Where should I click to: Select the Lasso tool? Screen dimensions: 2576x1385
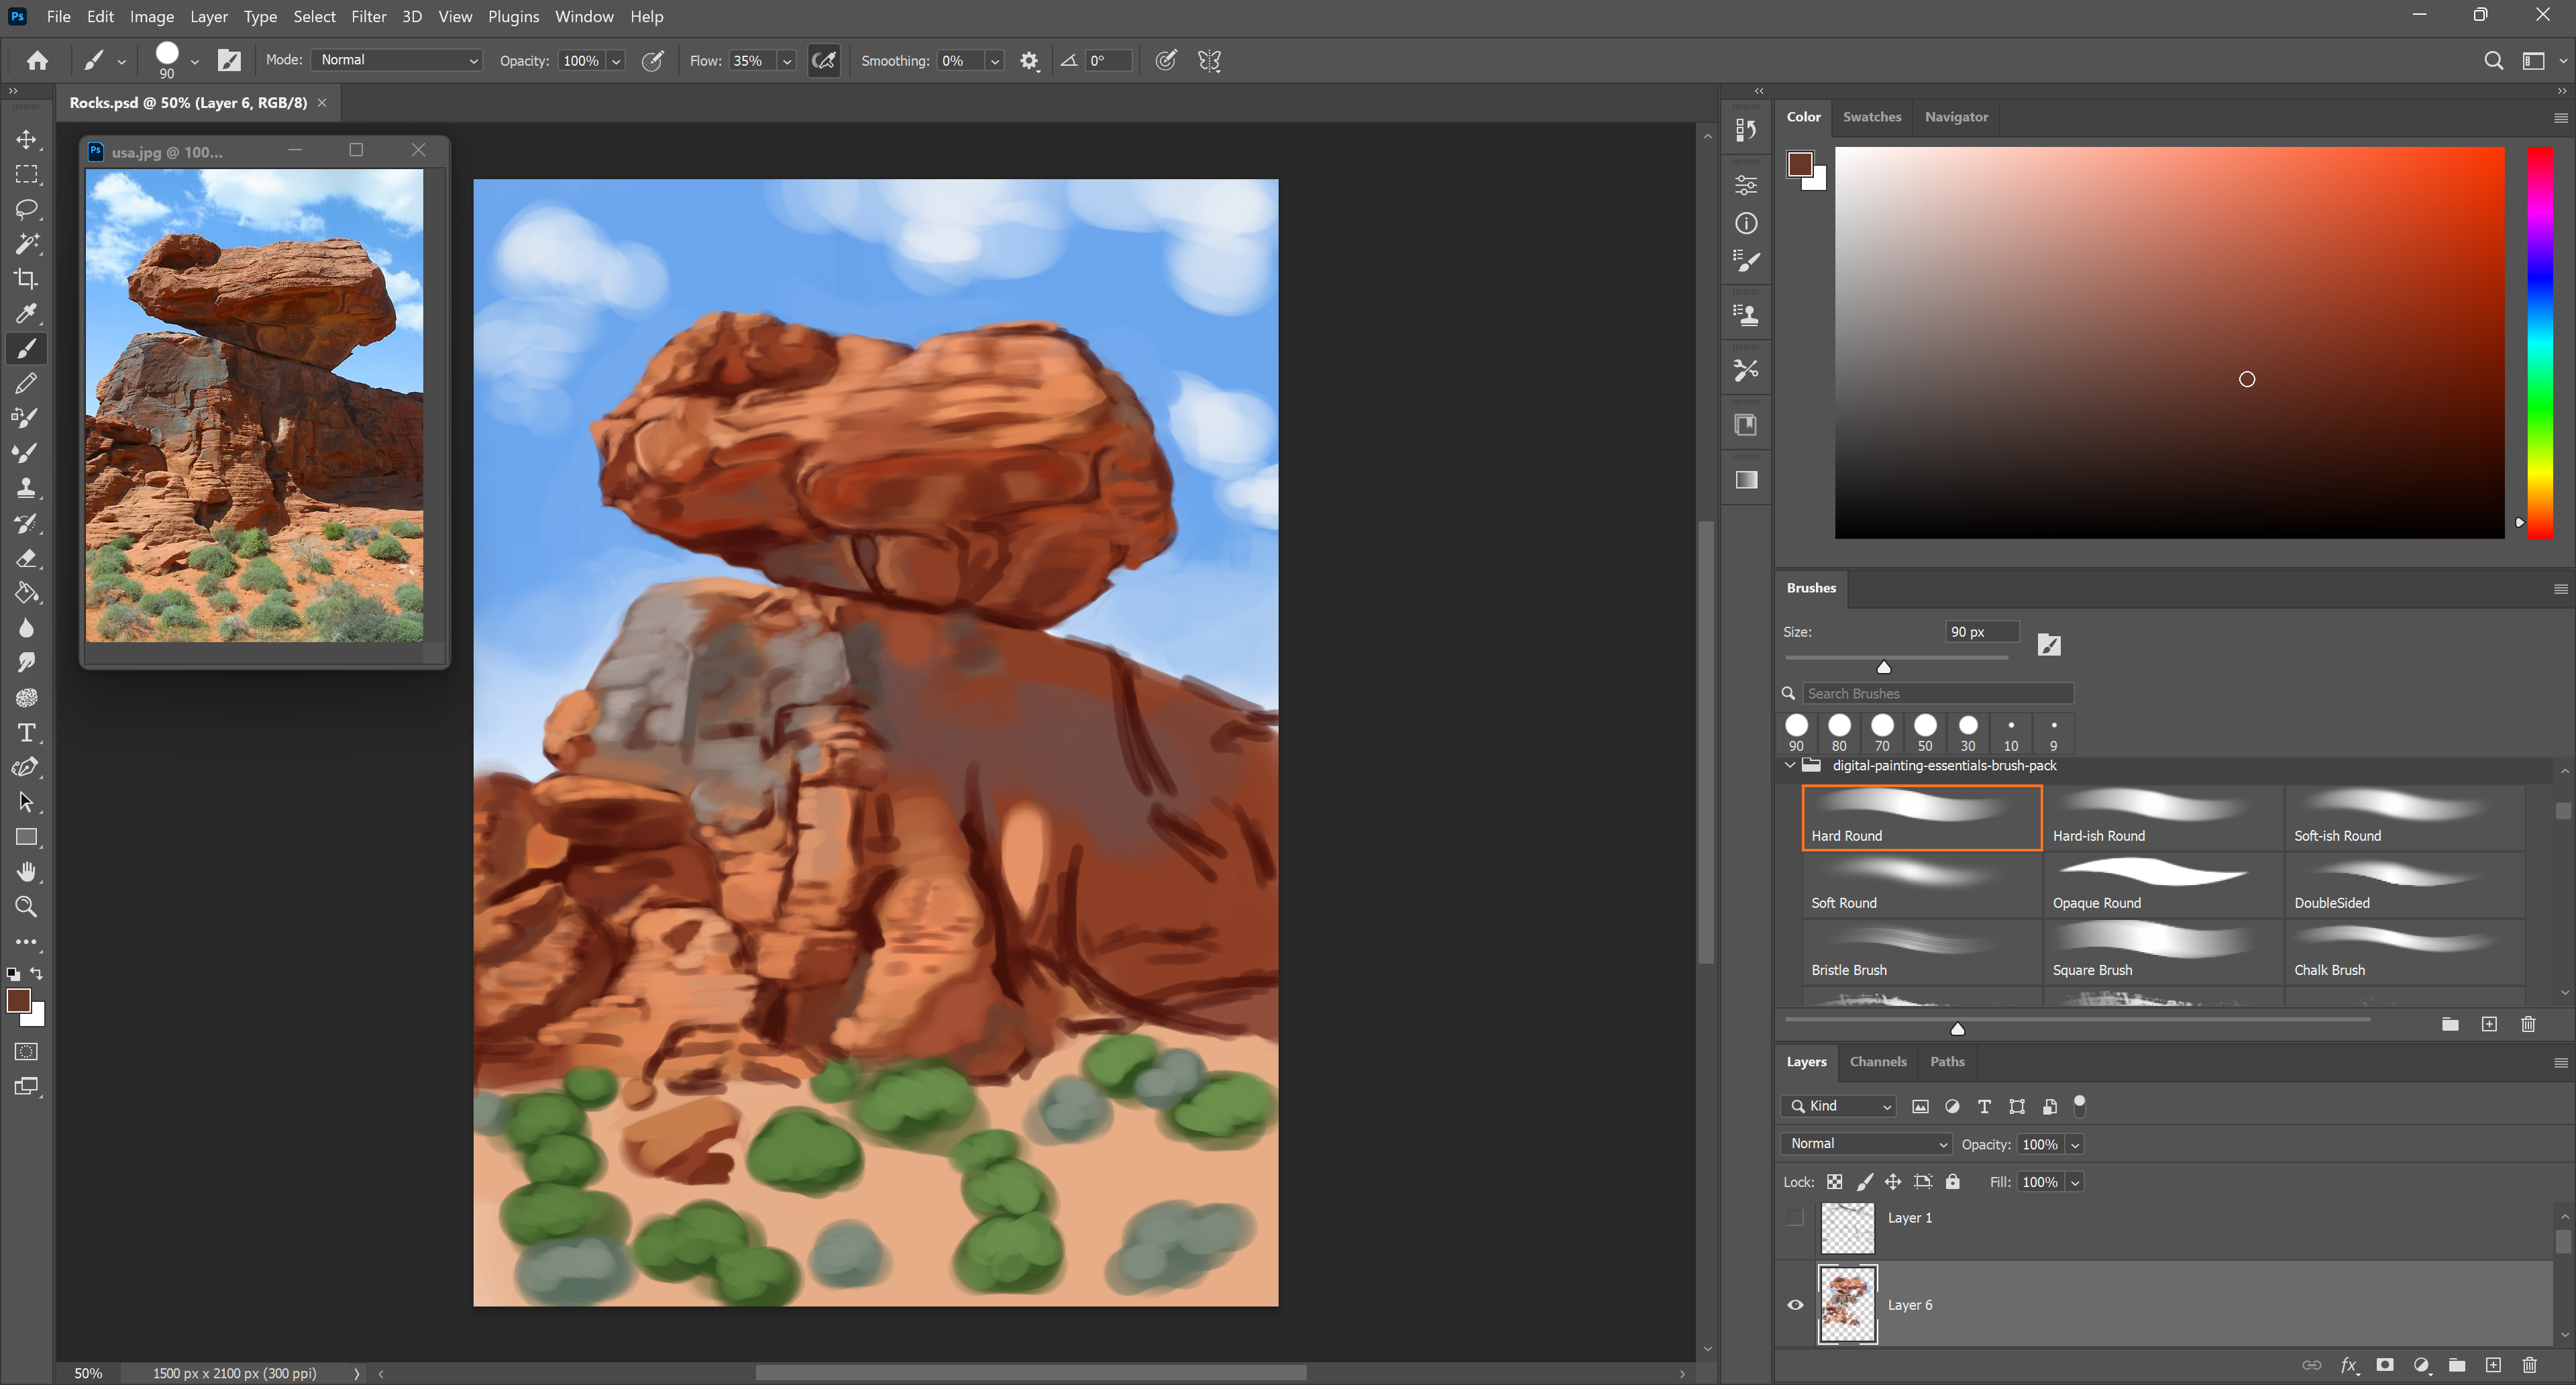pos(26,209)
